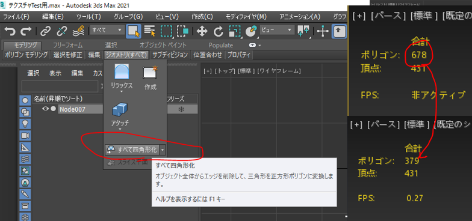Activate the Select Object tool
The image size is (472, 221).
(x=134, y=31)
